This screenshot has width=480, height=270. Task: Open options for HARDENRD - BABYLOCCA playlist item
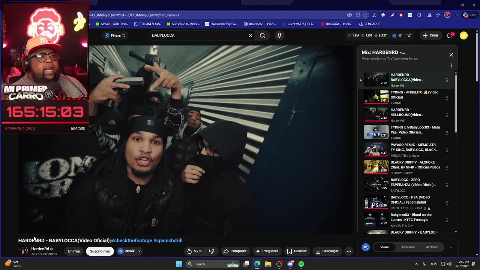(x=447, y=80)
